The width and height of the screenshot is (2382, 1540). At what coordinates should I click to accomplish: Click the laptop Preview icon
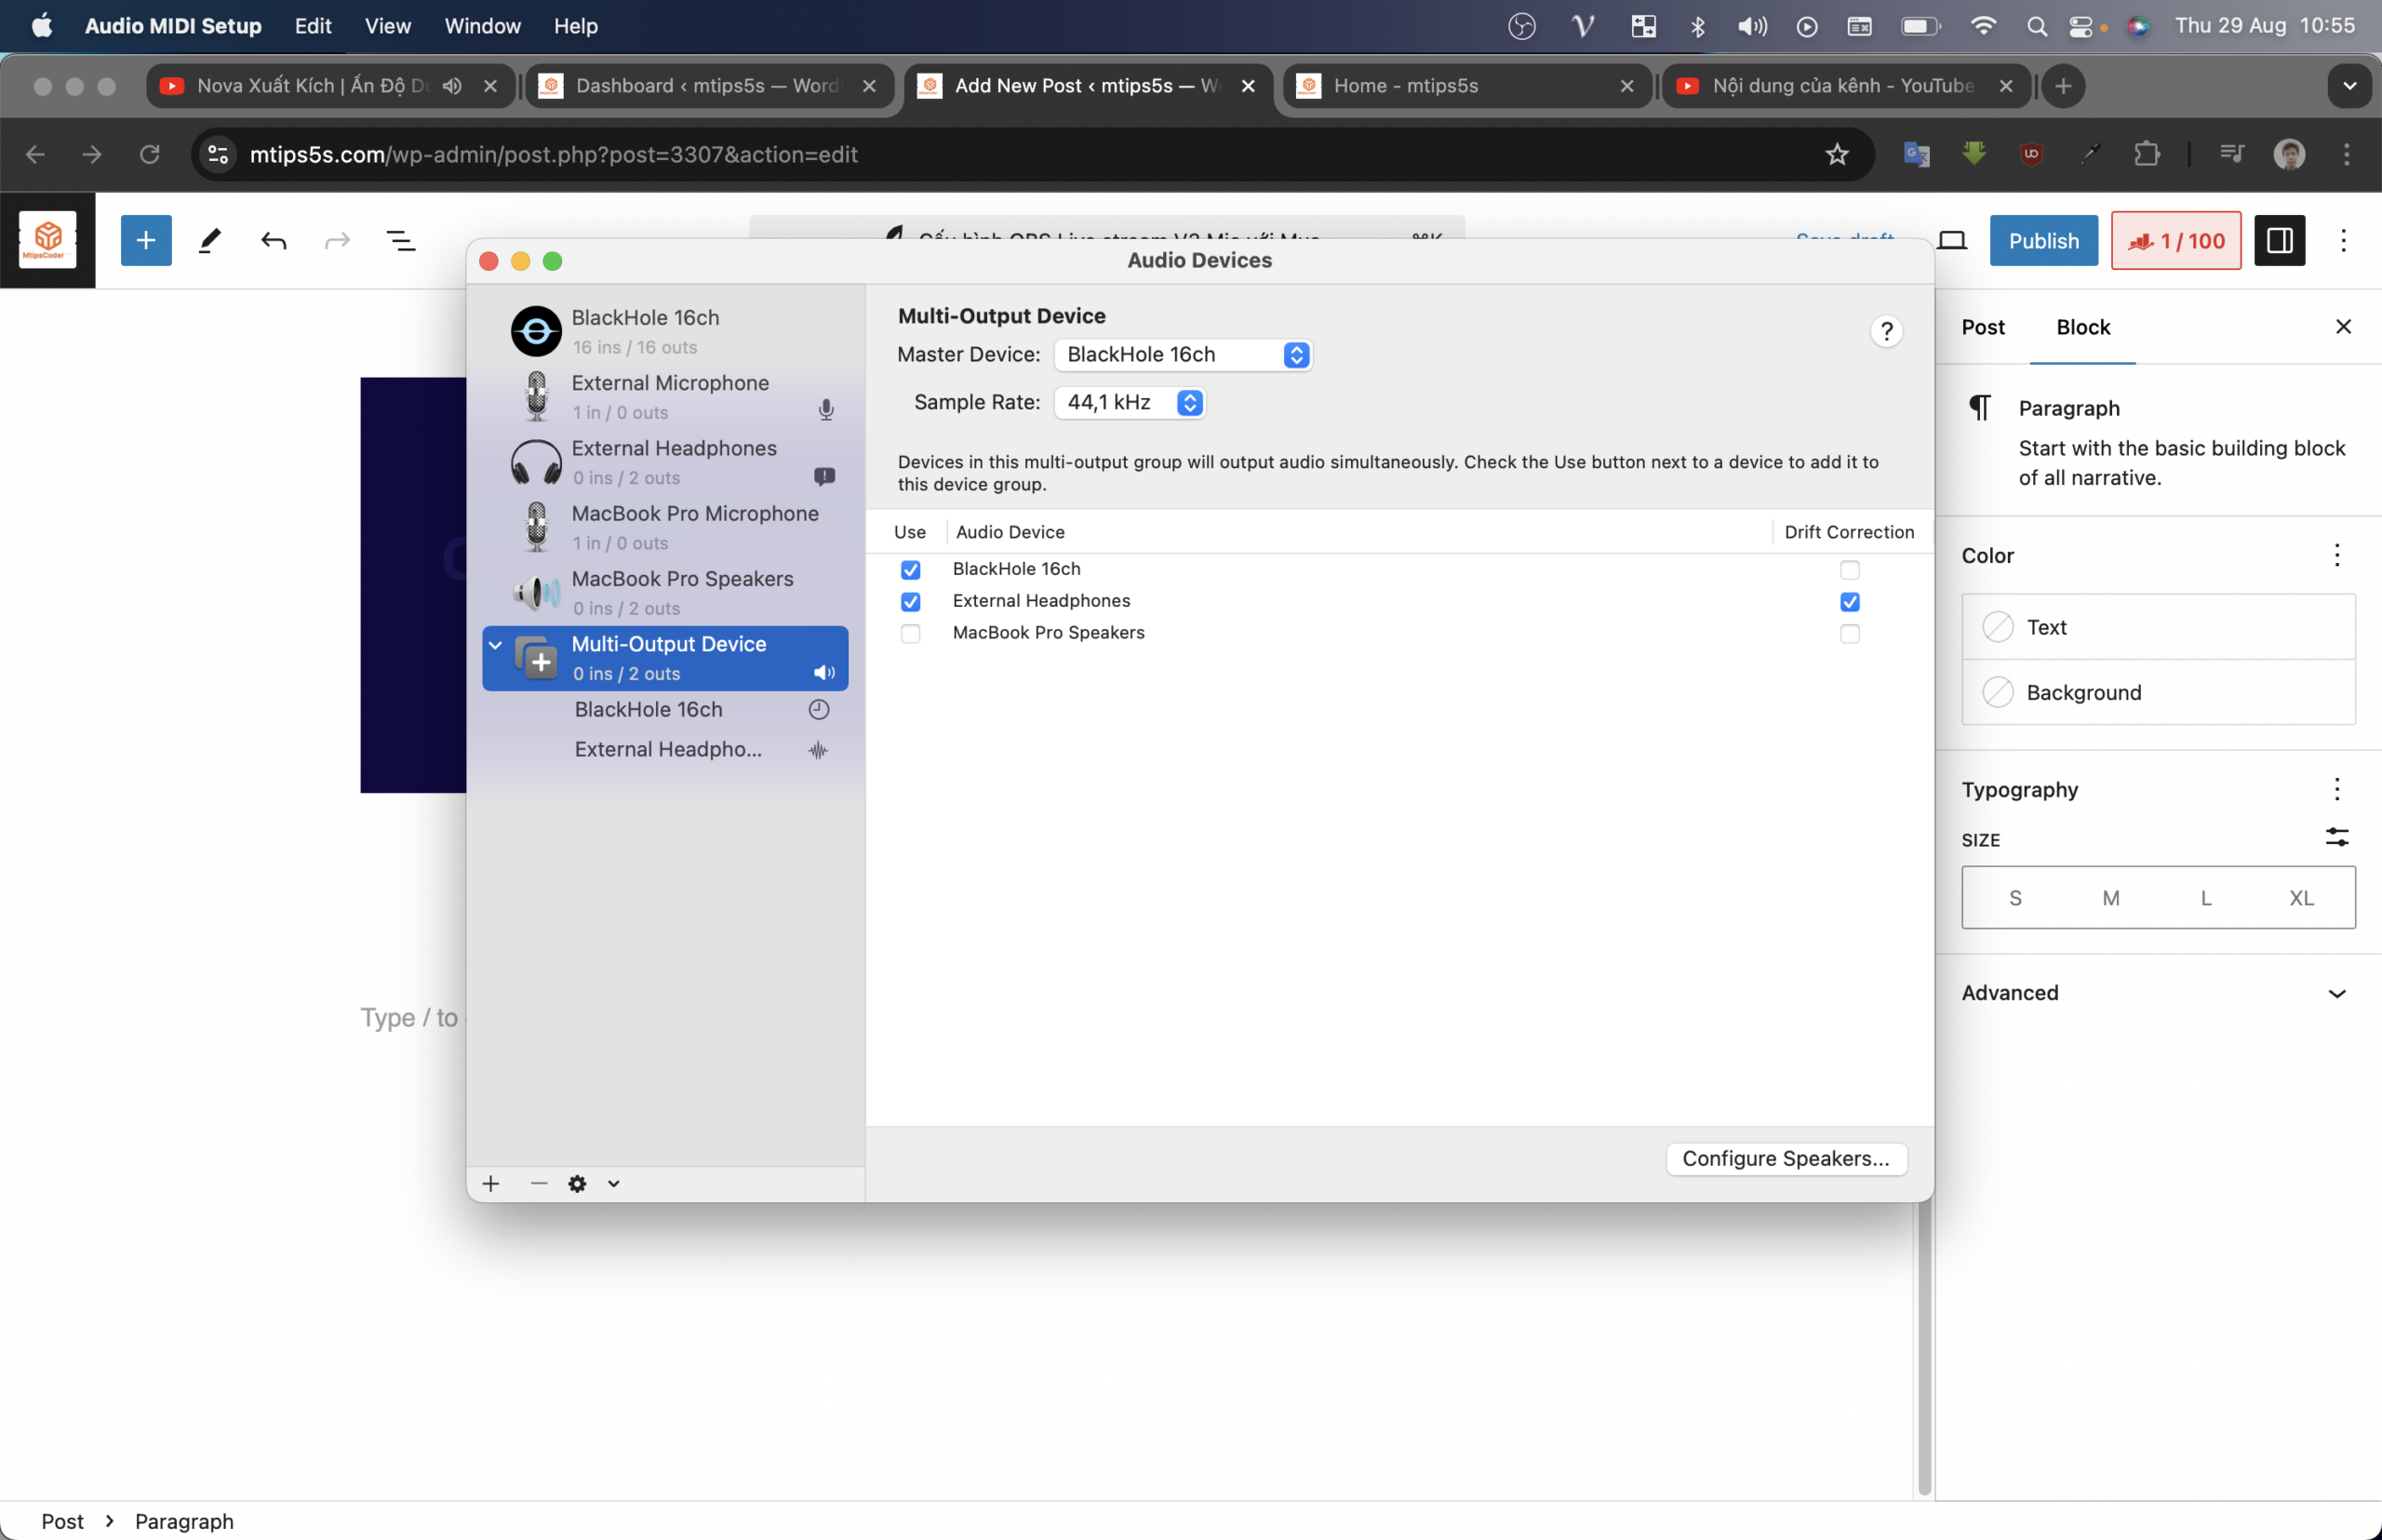[x=1951, y=240]
